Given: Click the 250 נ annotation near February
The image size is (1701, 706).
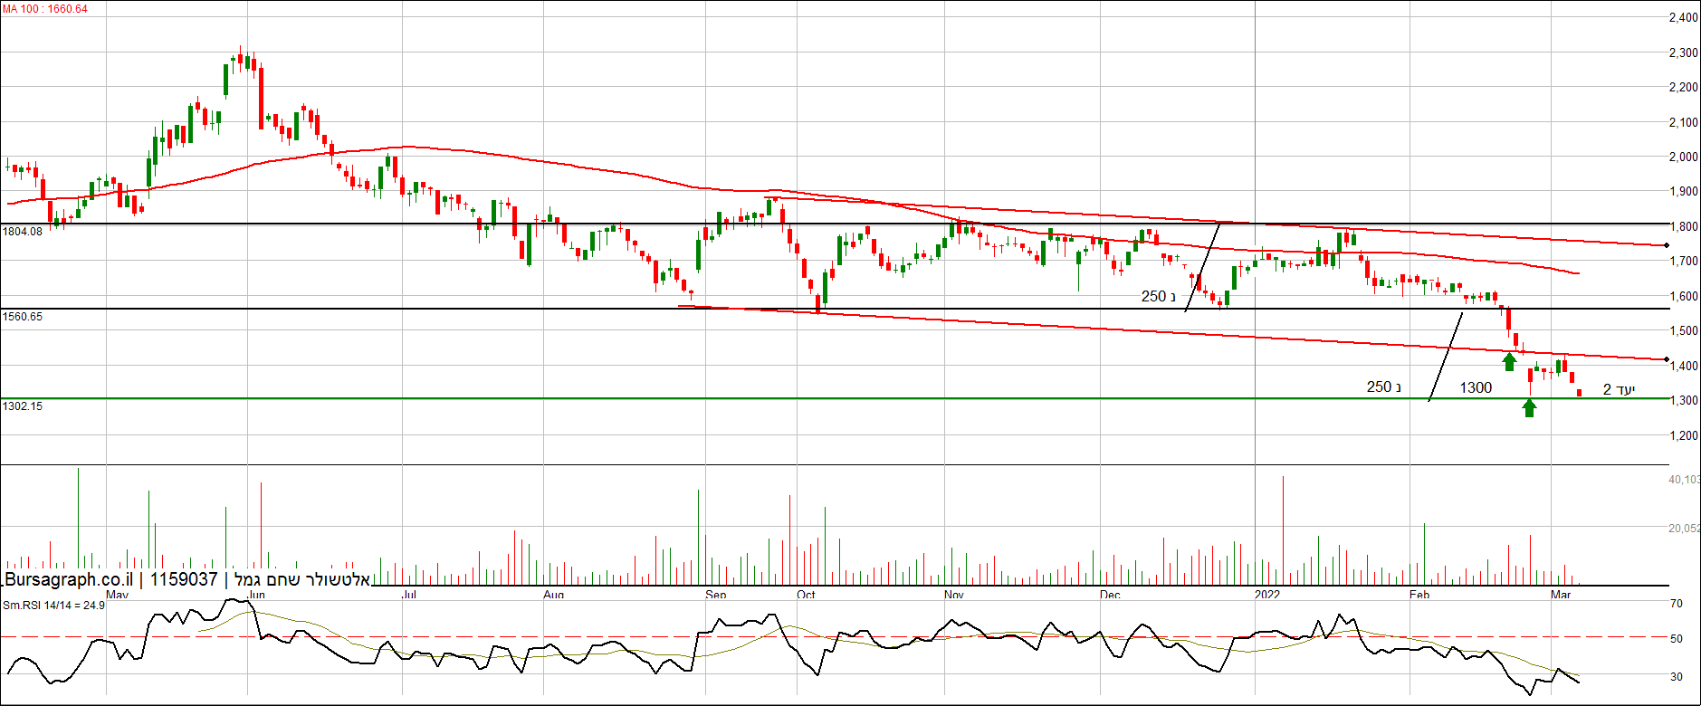Looking at the screenshot, I should [x=1383, y=386].
